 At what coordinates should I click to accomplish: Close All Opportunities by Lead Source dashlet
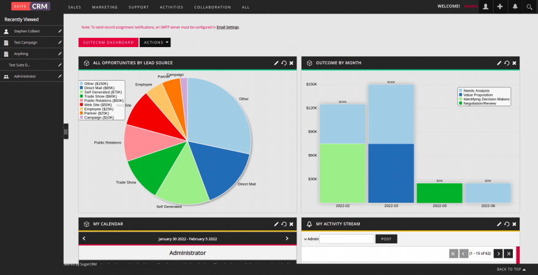click(291, 63)
